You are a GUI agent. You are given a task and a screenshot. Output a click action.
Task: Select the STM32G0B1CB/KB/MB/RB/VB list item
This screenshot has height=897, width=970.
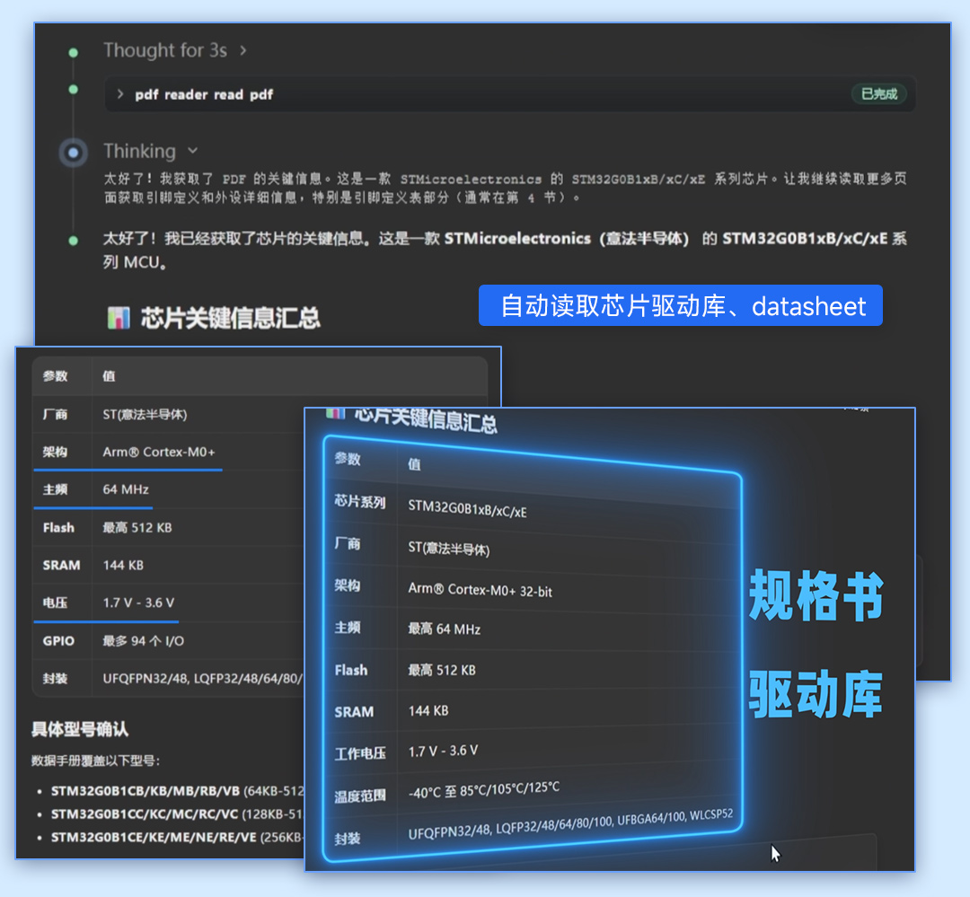[178, 791]
